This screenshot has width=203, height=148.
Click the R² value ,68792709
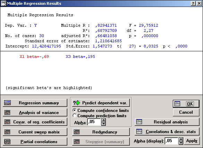[106, 31]
